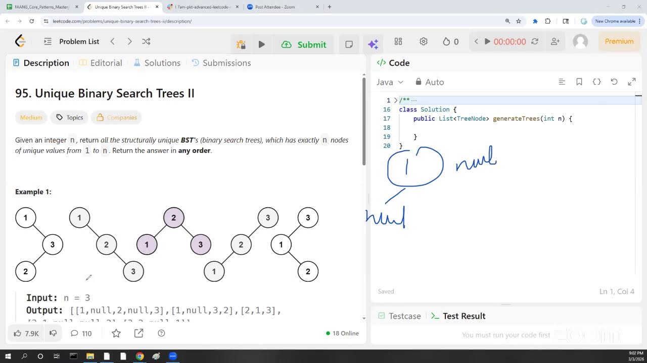Run the code with play button
The image size is (647, 363).
point(261,44)
